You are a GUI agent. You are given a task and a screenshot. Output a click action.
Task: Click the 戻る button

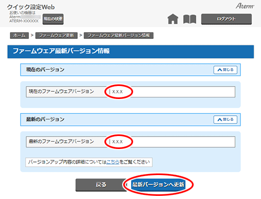tap(101, 185)
